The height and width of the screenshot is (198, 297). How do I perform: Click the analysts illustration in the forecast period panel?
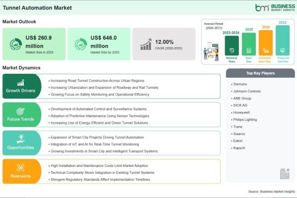pos(212,51)
